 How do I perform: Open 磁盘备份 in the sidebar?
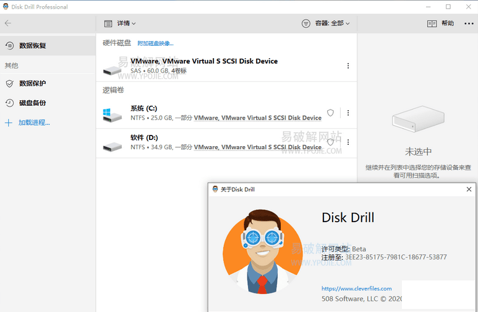pyautogui.click(x=48, y=103)
